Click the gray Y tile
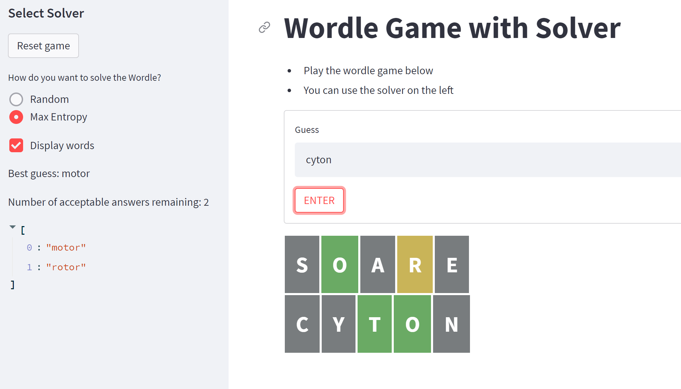Image resolution: width=681 pixels, height=389 pixels. (338, 324)
